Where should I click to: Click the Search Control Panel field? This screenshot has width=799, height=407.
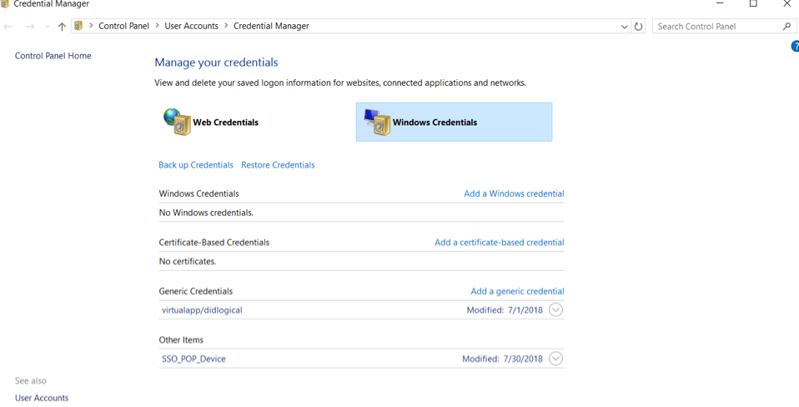[716, 27]
